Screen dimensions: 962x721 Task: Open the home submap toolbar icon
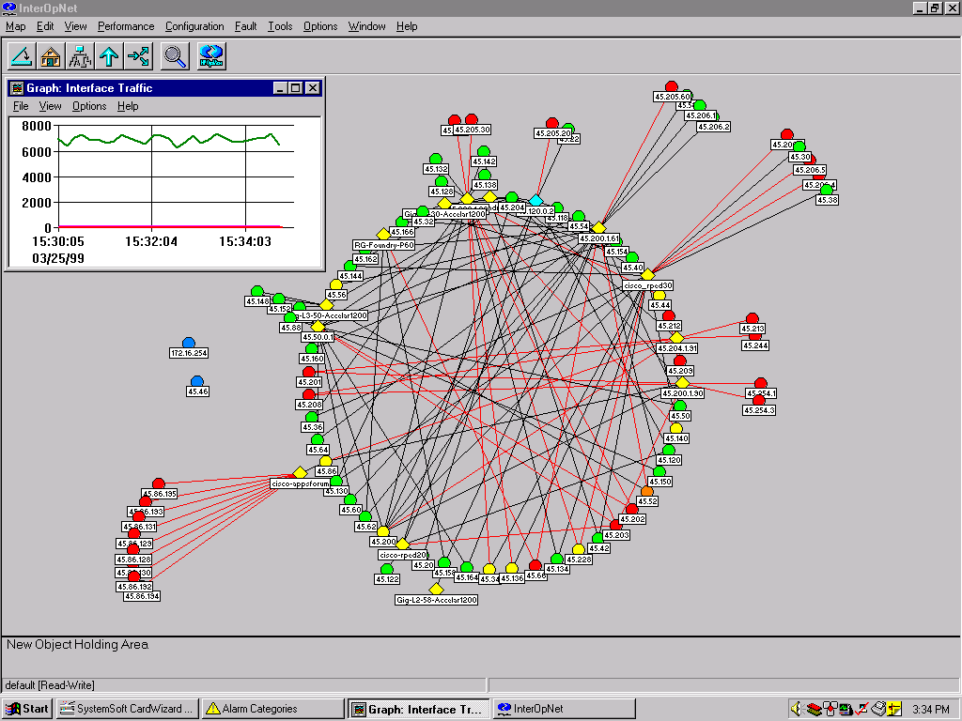[x=50, y=55]
